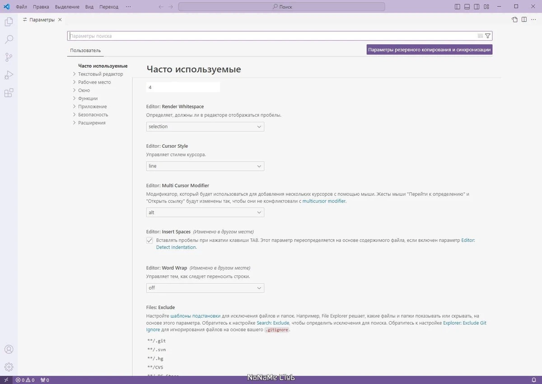
Task: Open settings JSON file icon
Action: click(x=514, y=20)
